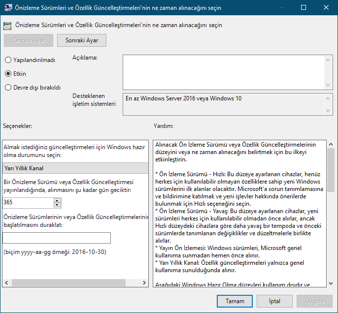Click the Seçenekler: label
Screen dimensions: 338x313
click(17, 126)
